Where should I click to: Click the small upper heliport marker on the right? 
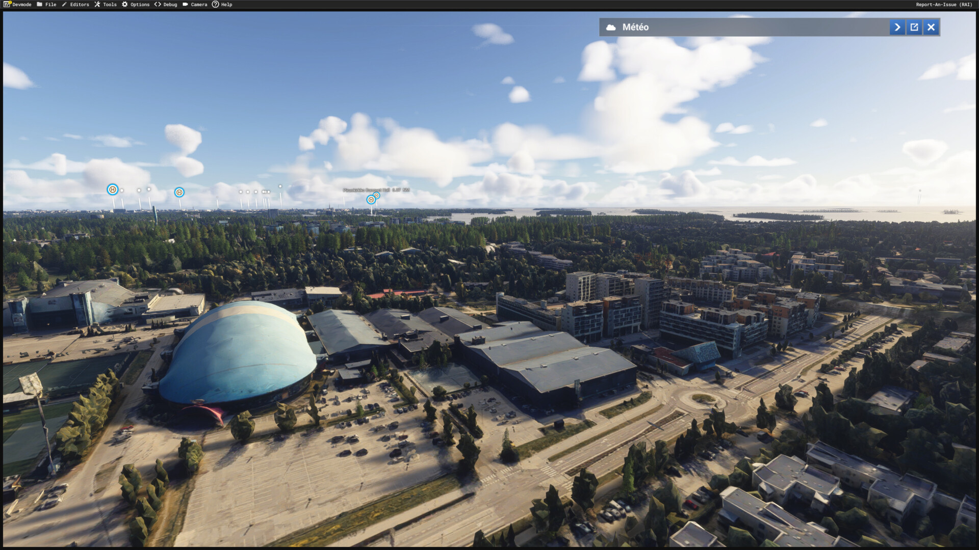coord(376,196)
